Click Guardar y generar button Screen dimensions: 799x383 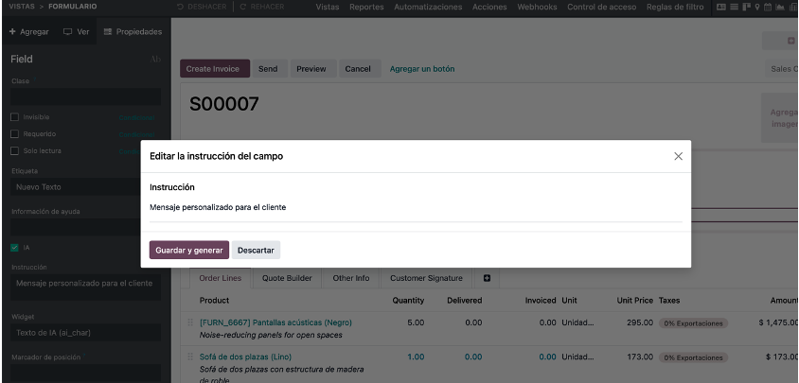[189, 250]
